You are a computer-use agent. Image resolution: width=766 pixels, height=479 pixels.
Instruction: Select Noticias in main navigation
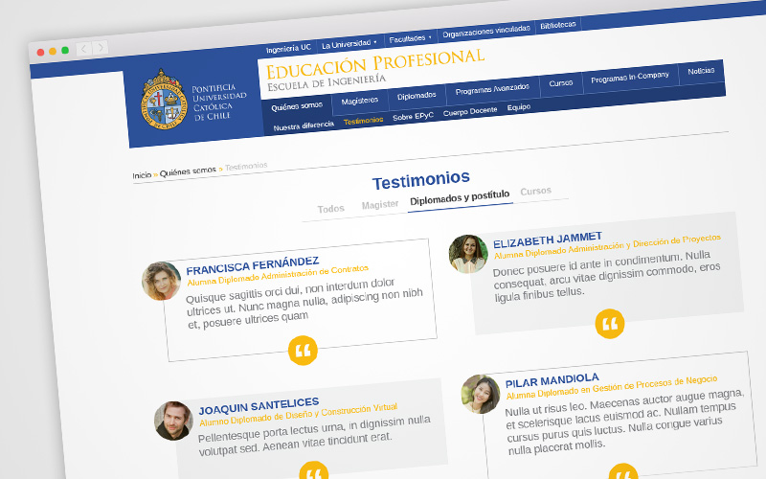pos(701,71)
